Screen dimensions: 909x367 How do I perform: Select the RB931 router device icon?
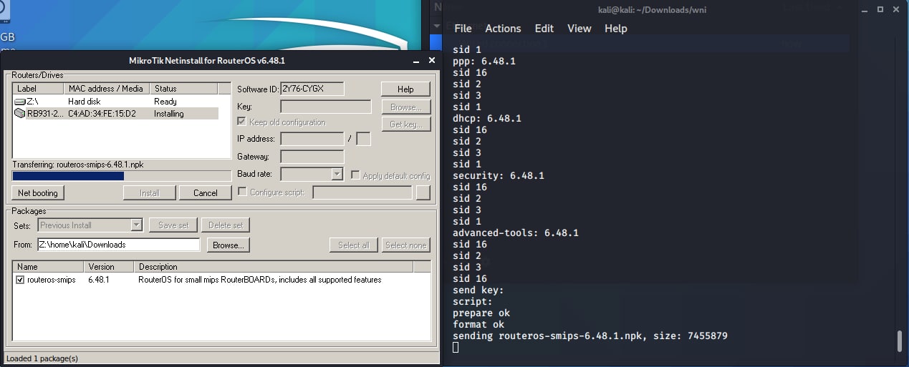pos(20,114)
